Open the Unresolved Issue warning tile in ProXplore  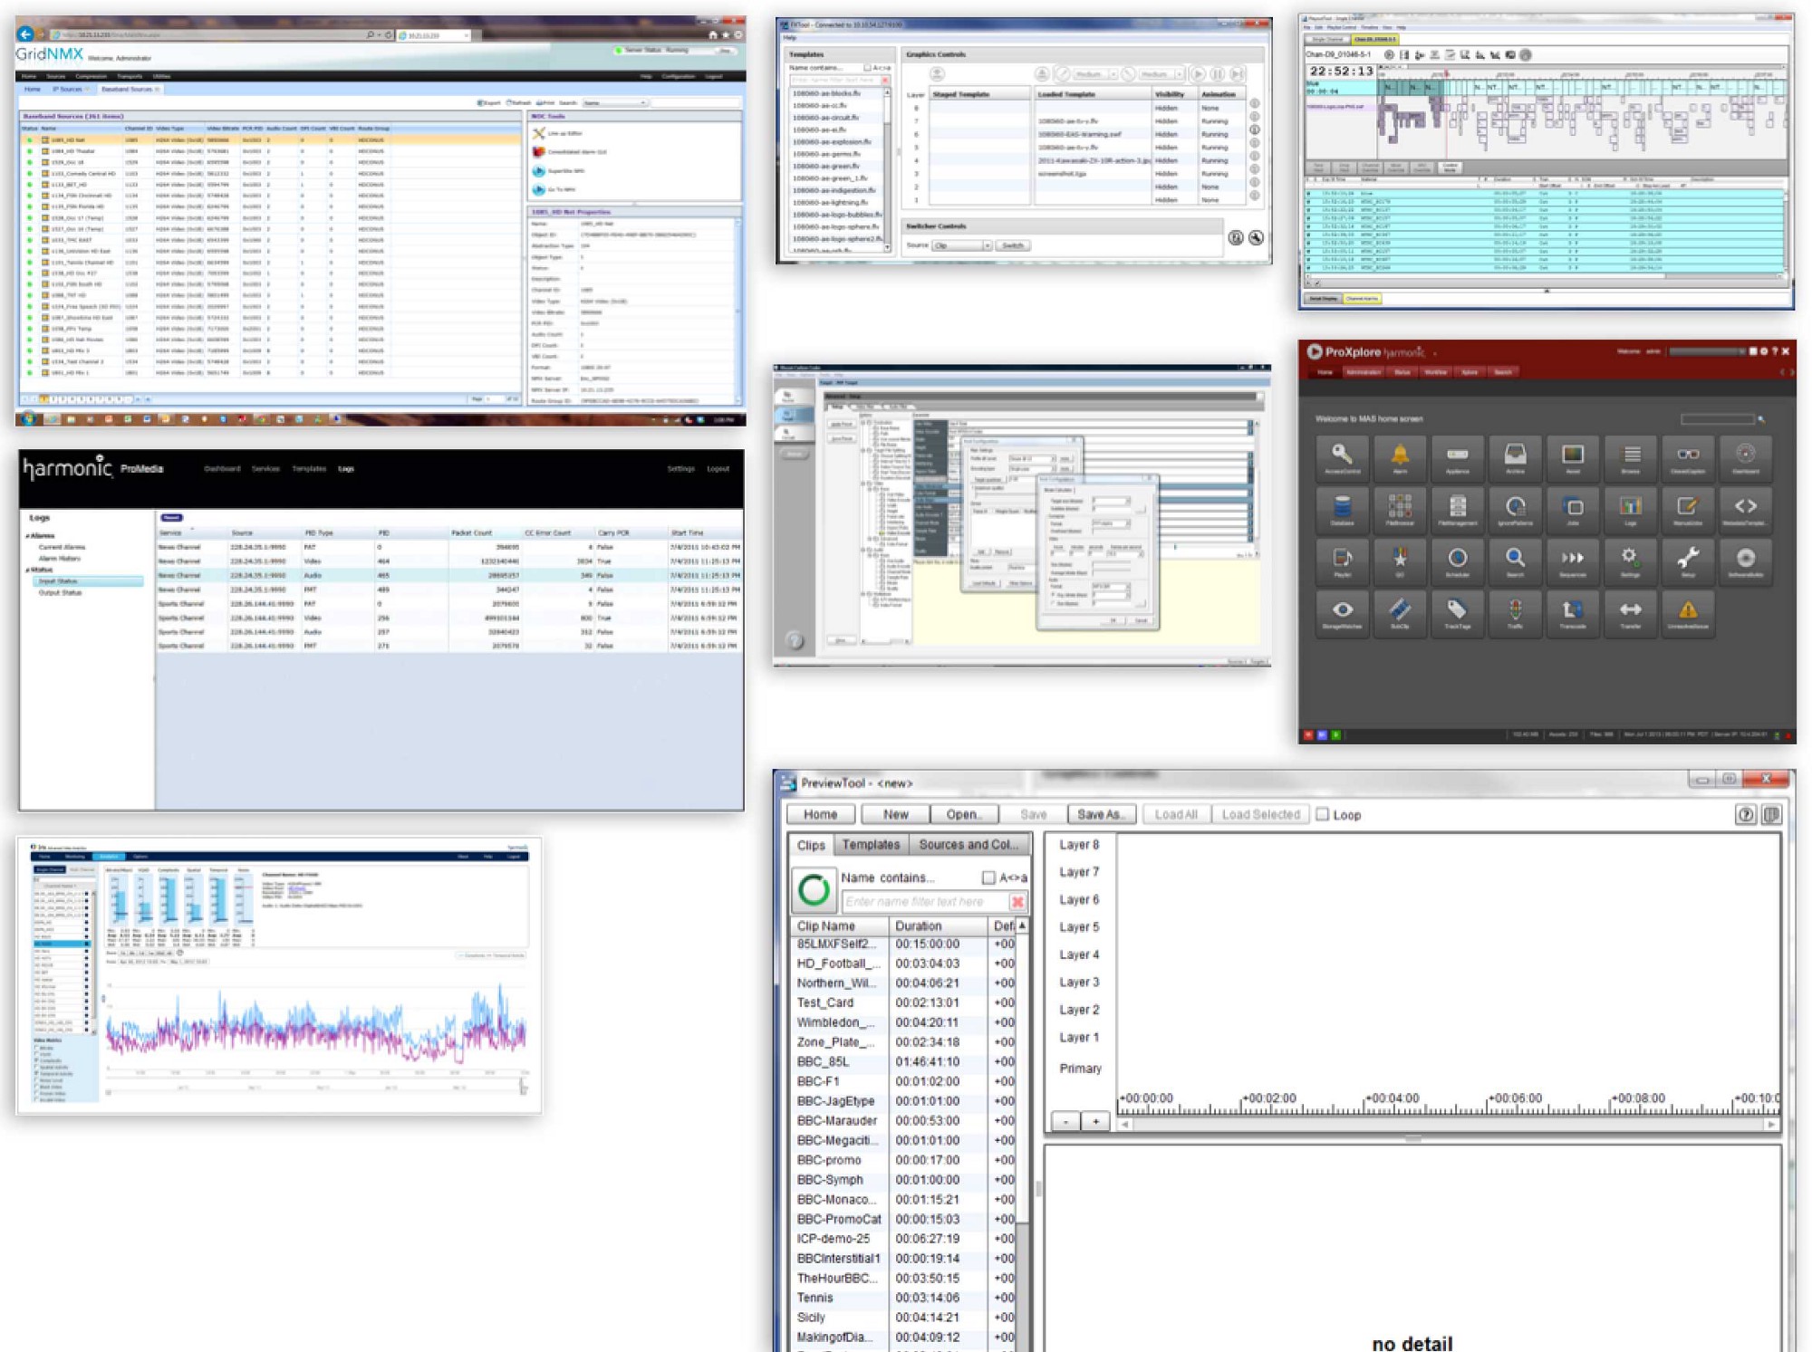(x=1688, y=614)
